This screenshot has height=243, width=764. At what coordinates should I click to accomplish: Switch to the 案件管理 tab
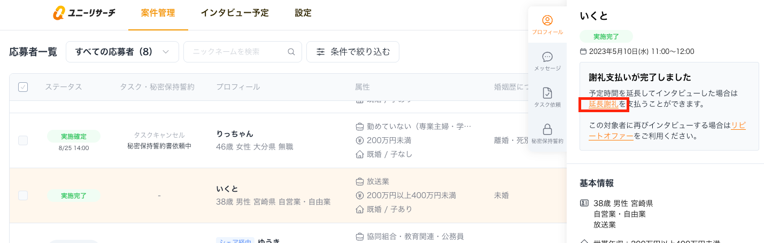tap(158, 13)
